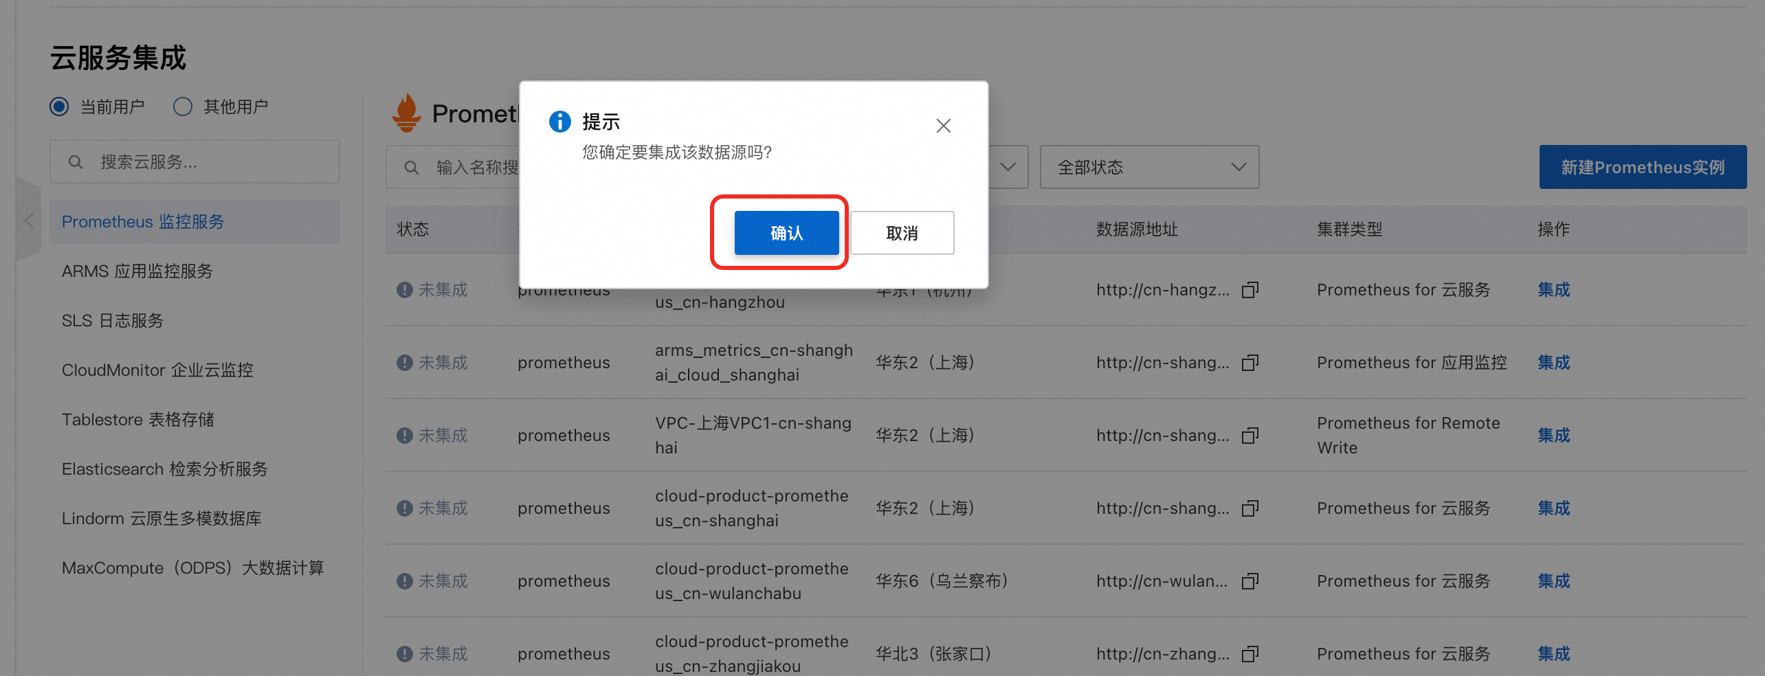The height and width of the screenshot is (676, 1765).
Task: Click the VPC-上海VPC1-cn-shanghai instance name
Action: pyautogui.click(x=753, y=436)
